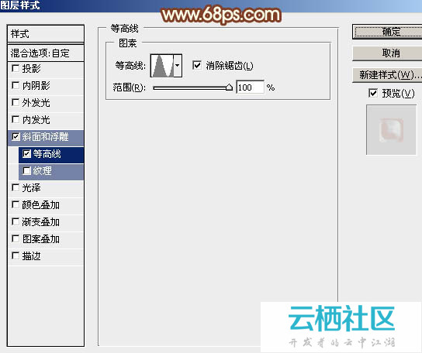Click the style preview thumbnail
Viewport: 422px width, 353px height.
click(x=391, y=130)
